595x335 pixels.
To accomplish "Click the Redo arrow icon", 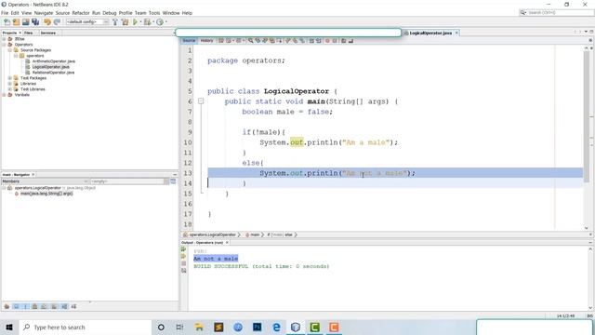I will point(57,22).
